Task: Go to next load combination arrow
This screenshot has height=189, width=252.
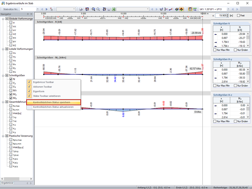Action: click(237, 9)
